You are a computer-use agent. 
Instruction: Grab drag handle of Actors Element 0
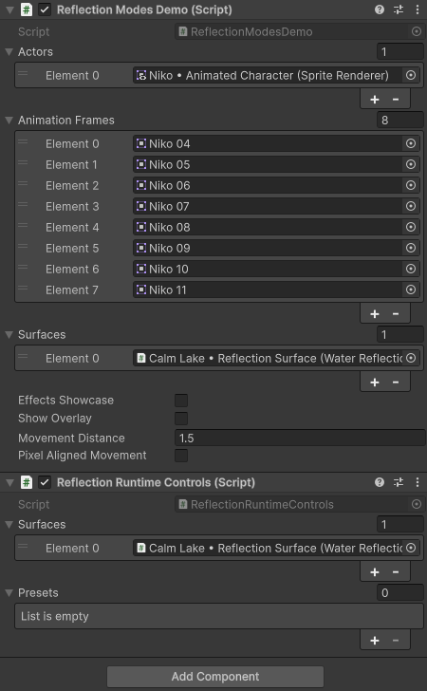click(x=23, y=74)
